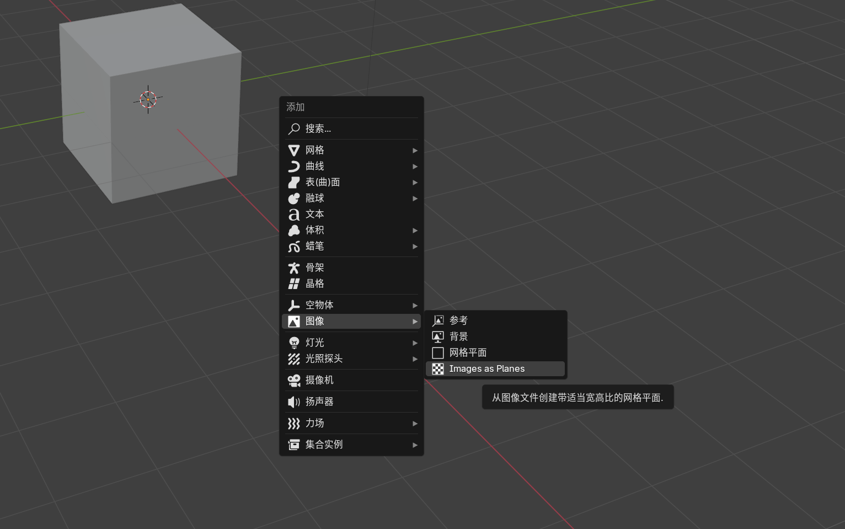
Task: Click the speaker (扬声器) icon
Action: click(294, 402)
